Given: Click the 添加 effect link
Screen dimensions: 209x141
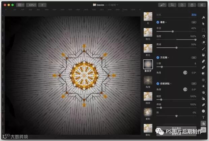Looking at the screenshot, I should (x=194, y=15).
